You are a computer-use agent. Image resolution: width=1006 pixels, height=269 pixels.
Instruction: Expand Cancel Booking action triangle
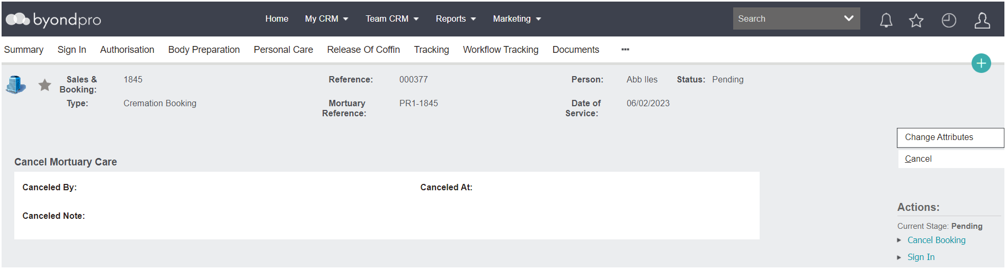tap(899, 240)
